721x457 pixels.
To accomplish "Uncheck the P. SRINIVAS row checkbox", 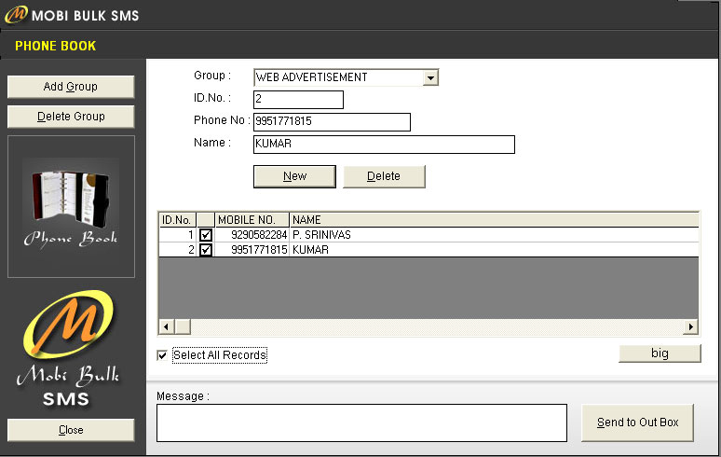I will [206, 235].
